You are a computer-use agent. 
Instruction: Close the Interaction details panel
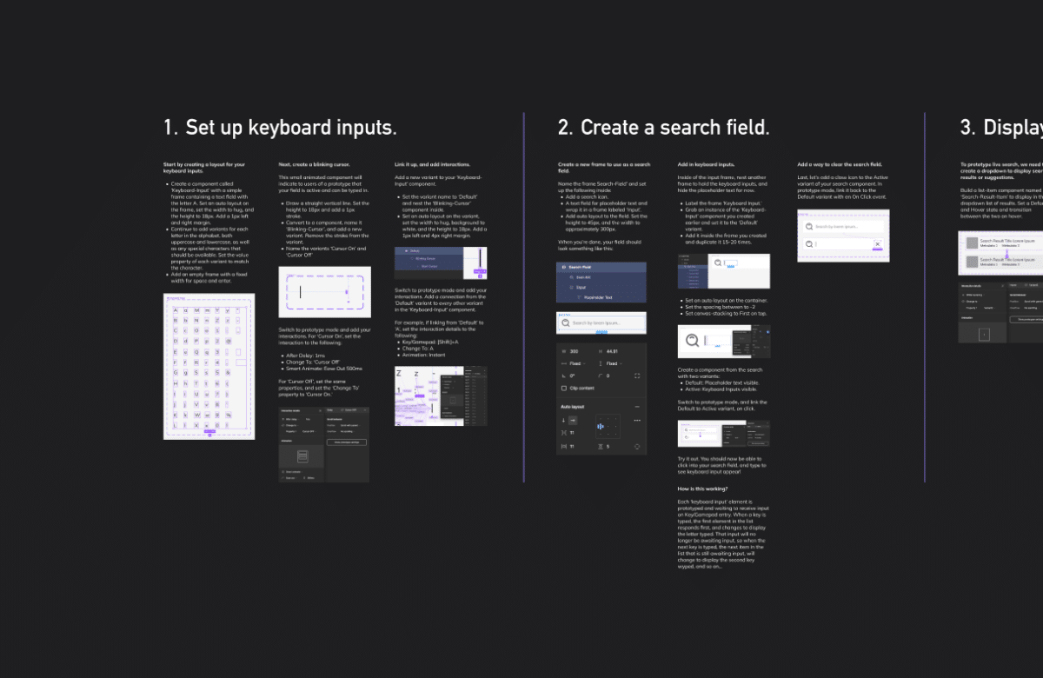pos(321,410)
